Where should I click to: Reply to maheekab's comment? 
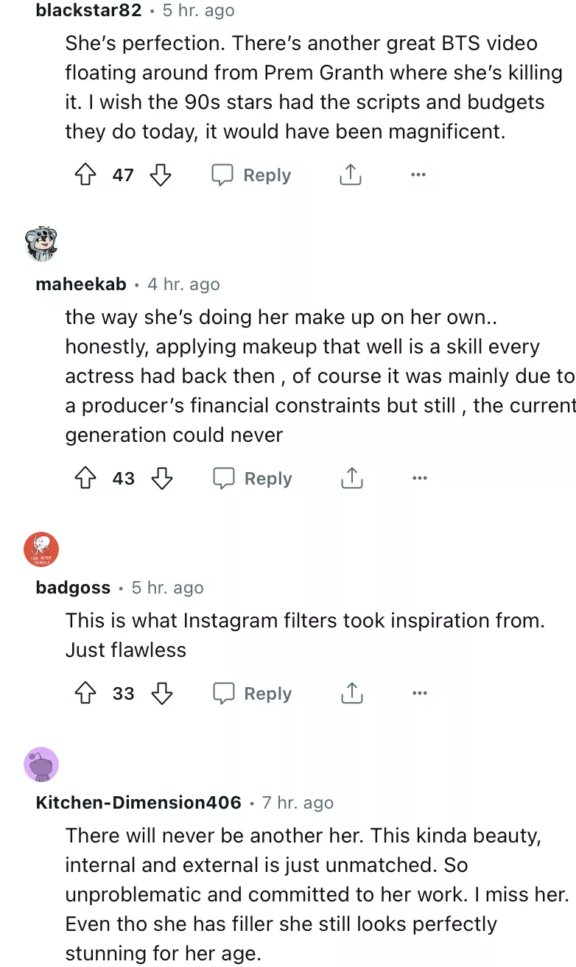click(x=253, y=479)
